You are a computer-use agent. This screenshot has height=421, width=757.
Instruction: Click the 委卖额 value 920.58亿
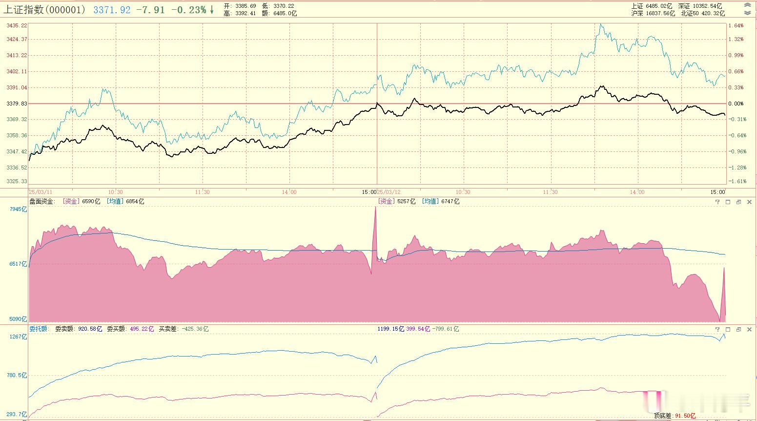point(90,329)
